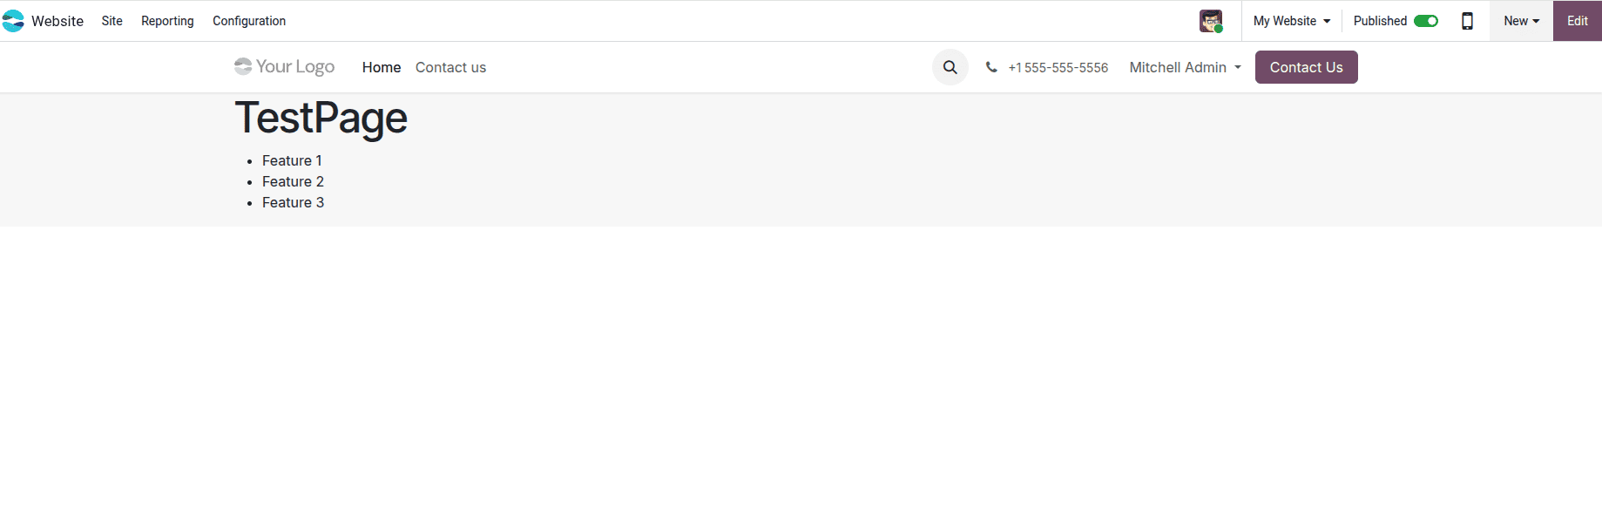Open the Site menu

coord(112,21)
